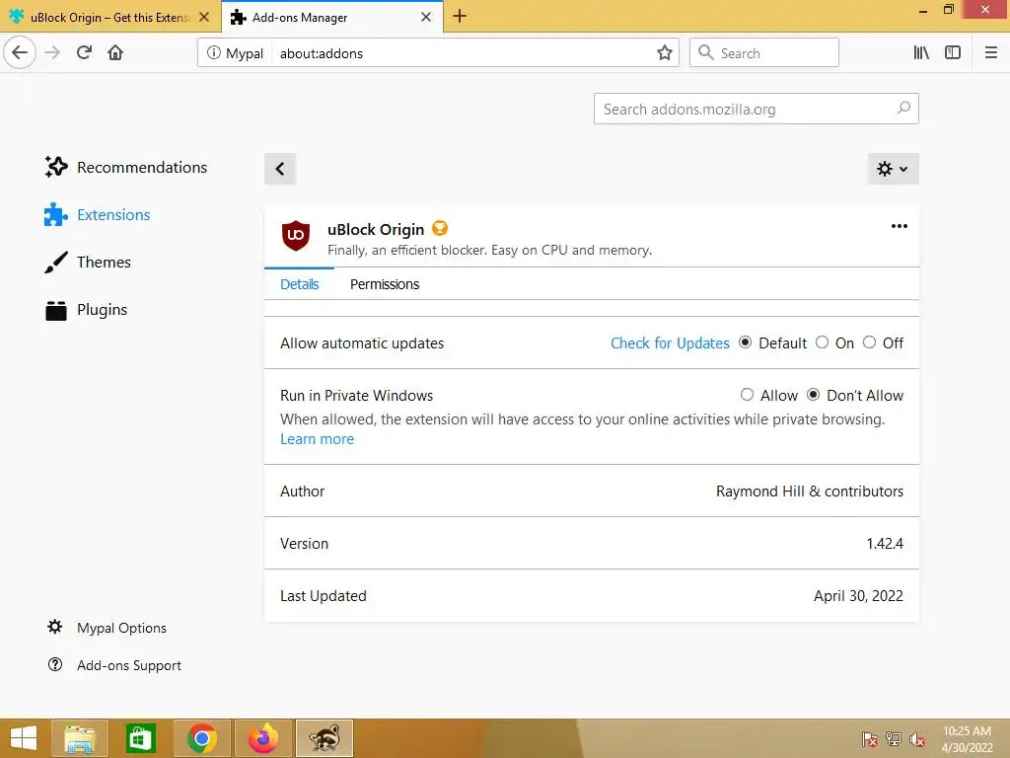This screenshot has width=1010, height=758.
Task: Switch to the Permissions tab
Action: coord(385,284)
